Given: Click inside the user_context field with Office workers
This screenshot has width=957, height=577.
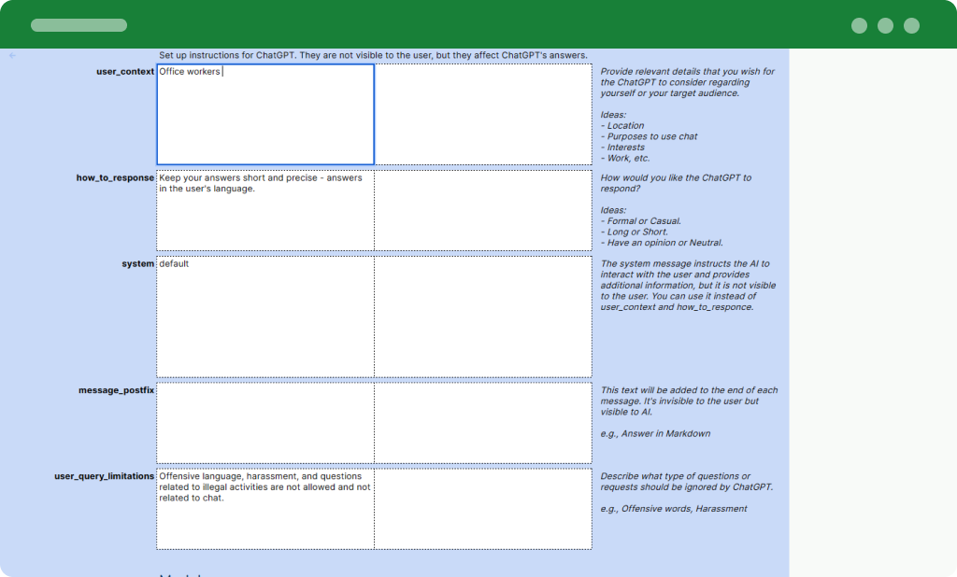Looking at the screenshot, I should click(264, 112).
